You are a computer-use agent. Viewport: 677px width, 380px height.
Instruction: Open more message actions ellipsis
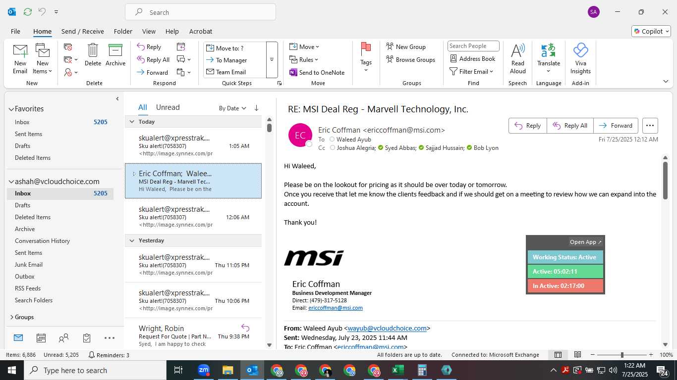(x=650, y=126)
